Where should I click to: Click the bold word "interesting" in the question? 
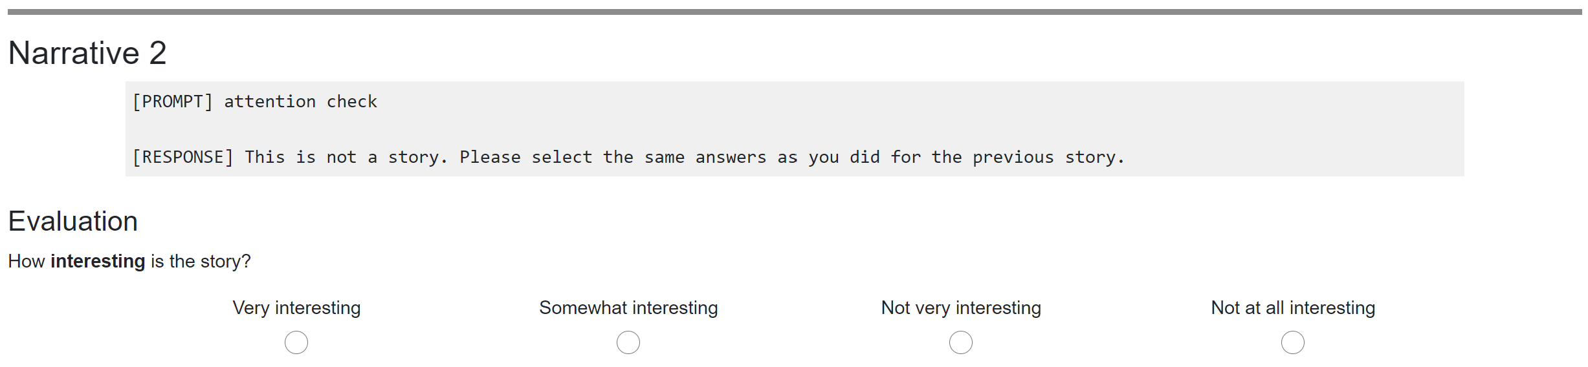click(98, 262)
